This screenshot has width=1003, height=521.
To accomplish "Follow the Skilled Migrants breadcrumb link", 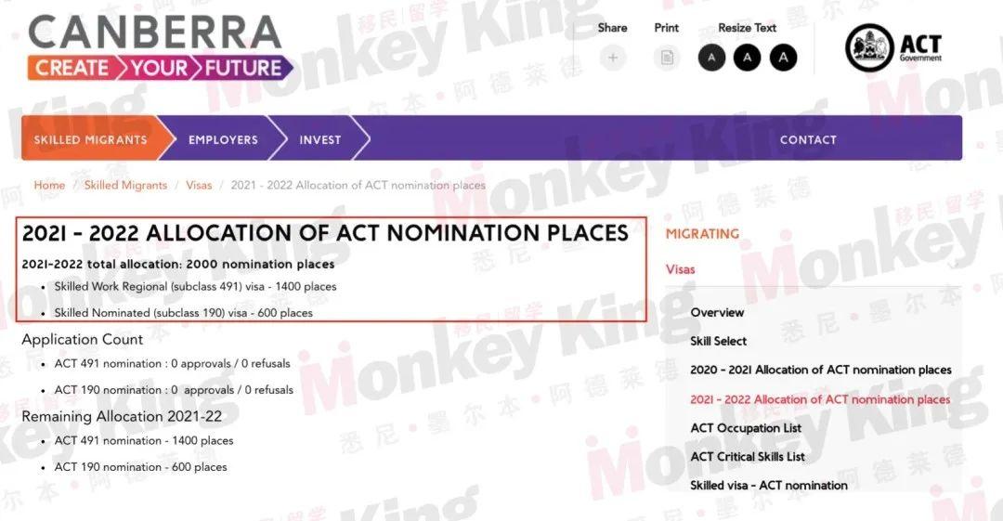I will pyautogui.click(x=125, y=185).
